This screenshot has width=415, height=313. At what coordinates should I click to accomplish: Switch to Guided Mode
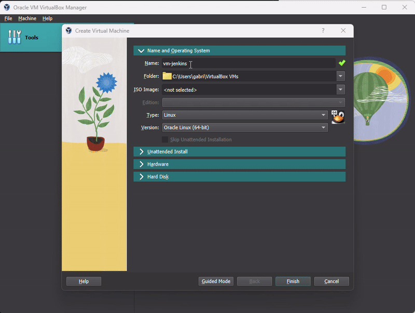[216, 281]
